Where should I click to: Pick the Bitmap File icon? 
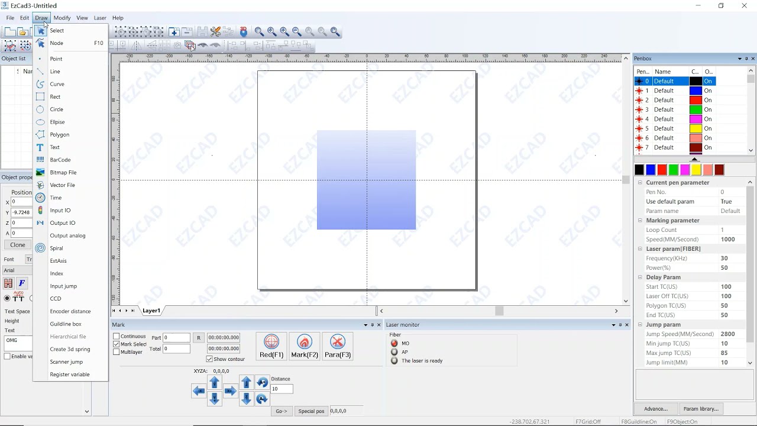coord(40,172)
